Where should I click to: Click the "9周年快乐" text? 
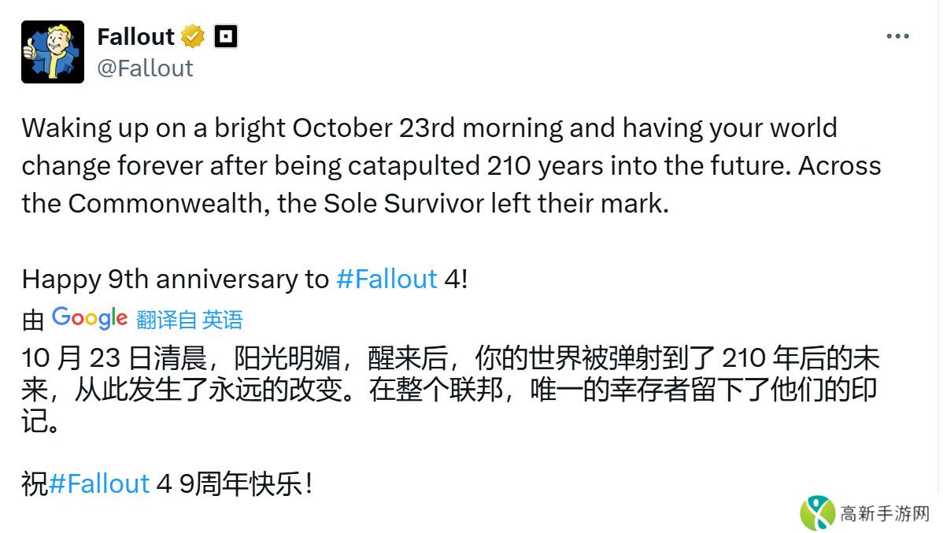pos(239,483)
